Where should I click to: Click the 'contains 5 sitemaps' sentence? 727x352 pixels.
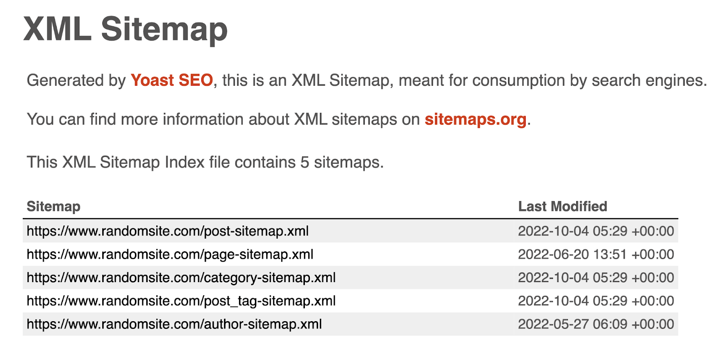tap(205, 162)
